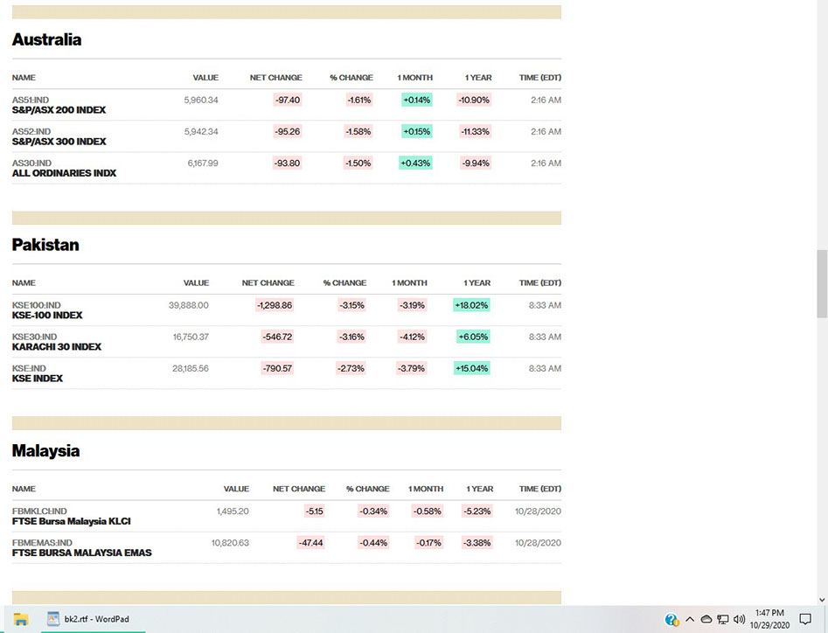
Task: Click value 1,495.20
Action: point(233,511)
